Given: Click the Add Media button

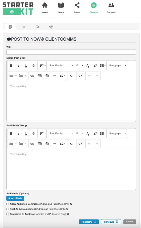Looking at the screenshot, I should coord(15,198).
